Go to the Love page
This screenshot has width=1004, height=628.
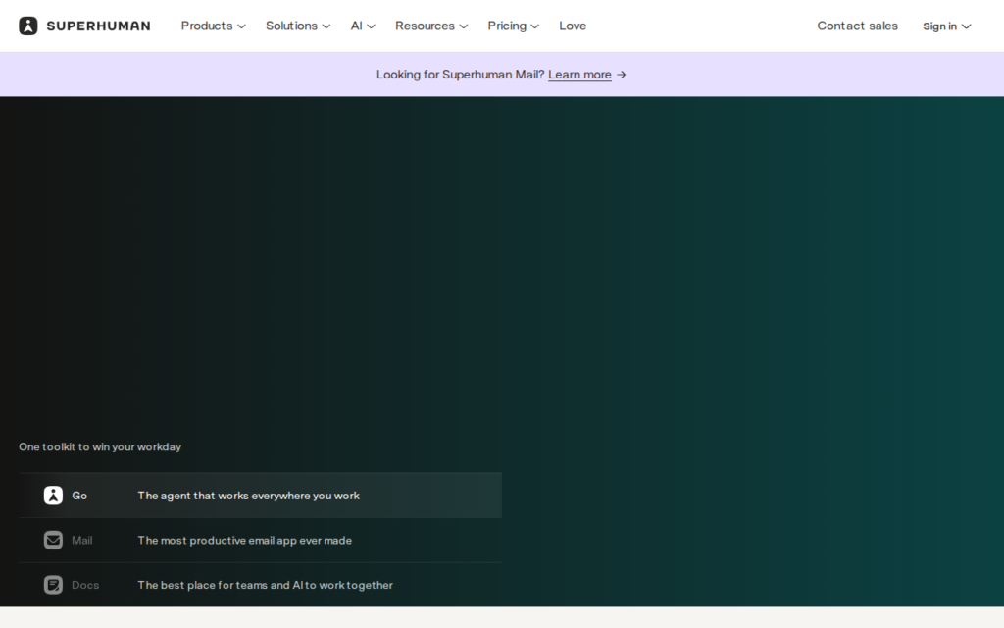coord(573,26)
